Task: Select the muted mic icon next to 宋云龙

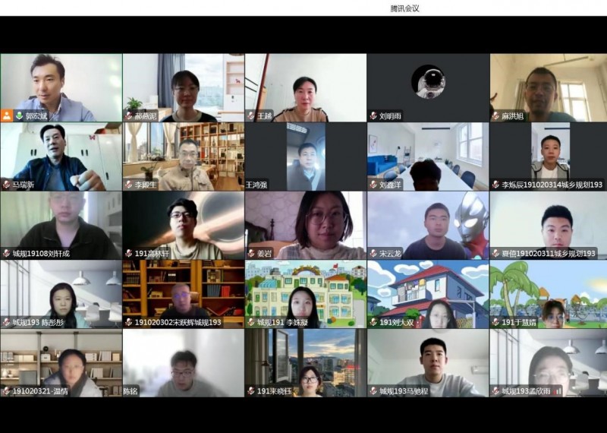Action: [x=373, y=253]
